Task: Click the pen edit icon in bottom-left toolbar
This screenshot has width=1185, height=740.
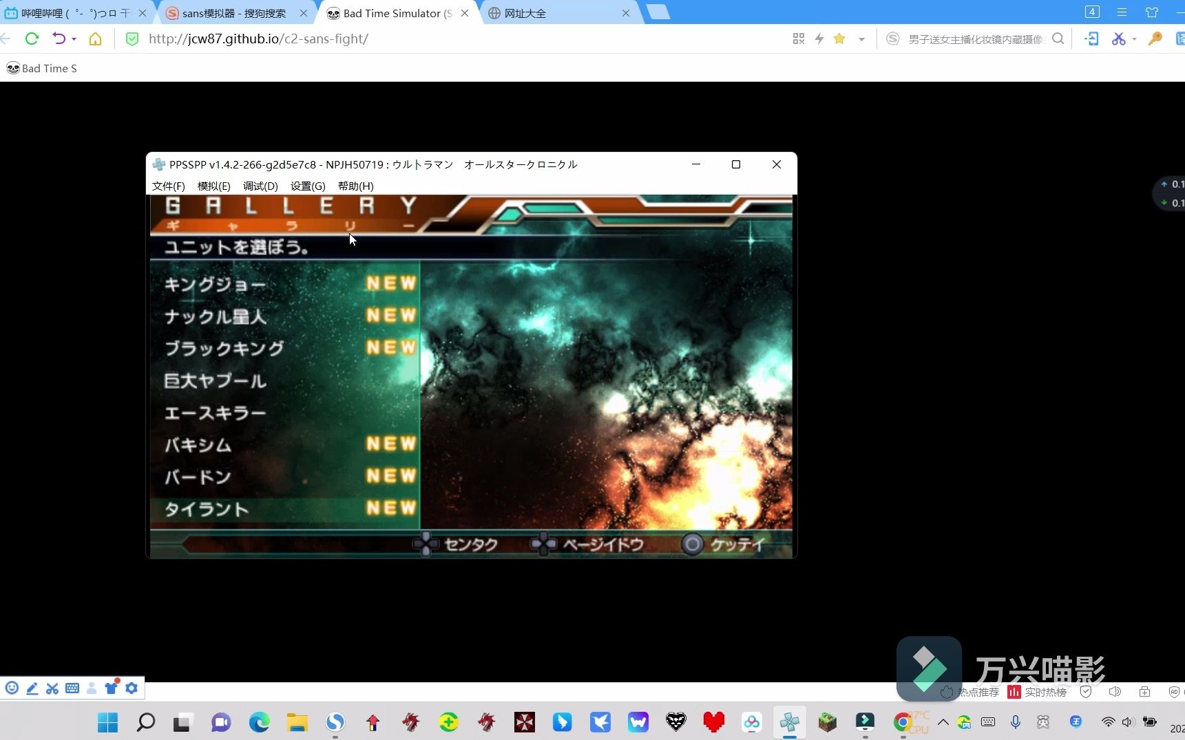Action: (x=32, y=688)
